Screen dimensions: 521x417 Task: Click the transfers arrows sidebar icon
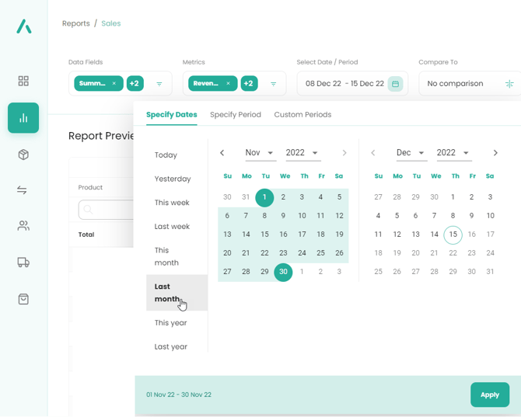pos(23,190)
